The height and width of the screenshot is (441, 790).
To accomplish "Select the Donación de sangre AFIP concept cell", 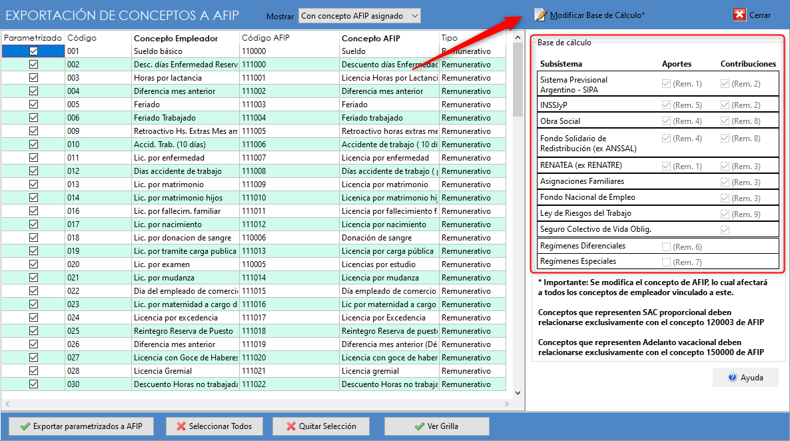I will click(x=390, y=238).
